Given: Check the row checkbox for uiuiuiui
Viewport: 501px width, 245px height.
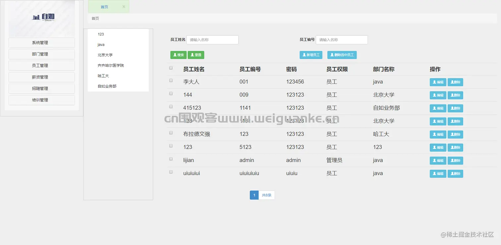Looking at the screenshot, I should (171, 172).
